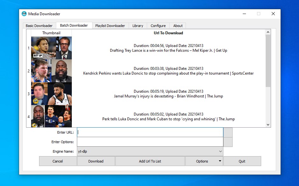
Task: Close the Media Downloader window
Action: point(273,14)
